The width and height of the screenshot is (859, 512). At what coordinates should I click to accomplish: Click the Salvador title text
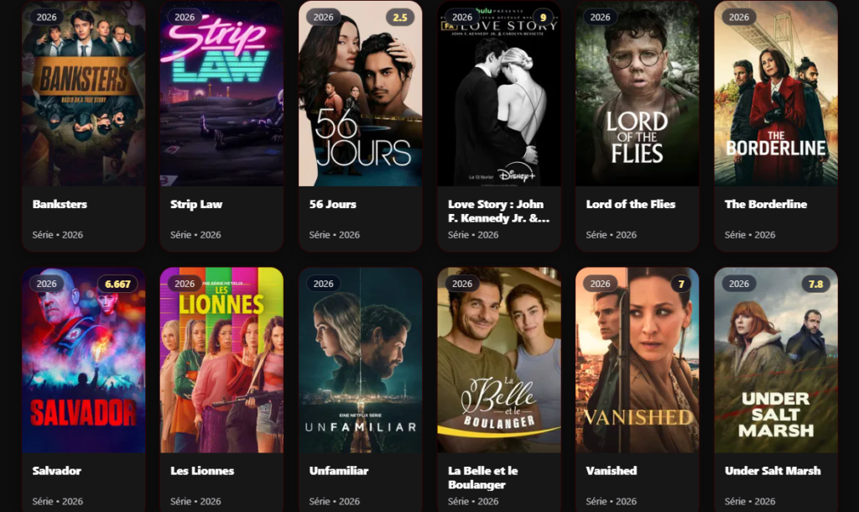click(56, 471)
